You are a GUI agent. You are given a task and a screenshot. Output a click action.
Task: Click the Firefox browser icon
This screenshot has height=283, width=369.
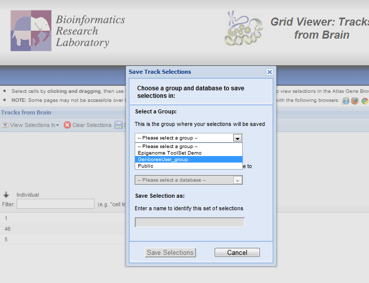[x=355, y=101]
